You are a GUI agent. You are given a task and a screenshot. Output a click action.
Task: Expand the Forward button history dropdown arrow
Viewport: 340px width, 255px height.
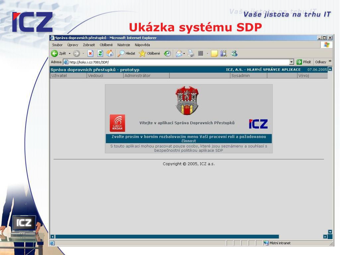(x=83, y=53)
